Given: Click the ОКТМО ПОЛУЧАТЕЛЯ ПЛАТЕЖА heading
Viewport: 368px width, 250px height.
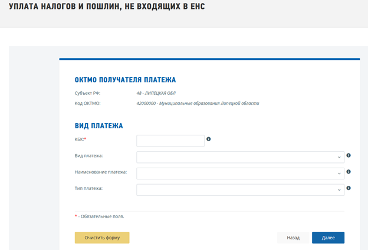Looking at the screenshot, I should [126, 80].
